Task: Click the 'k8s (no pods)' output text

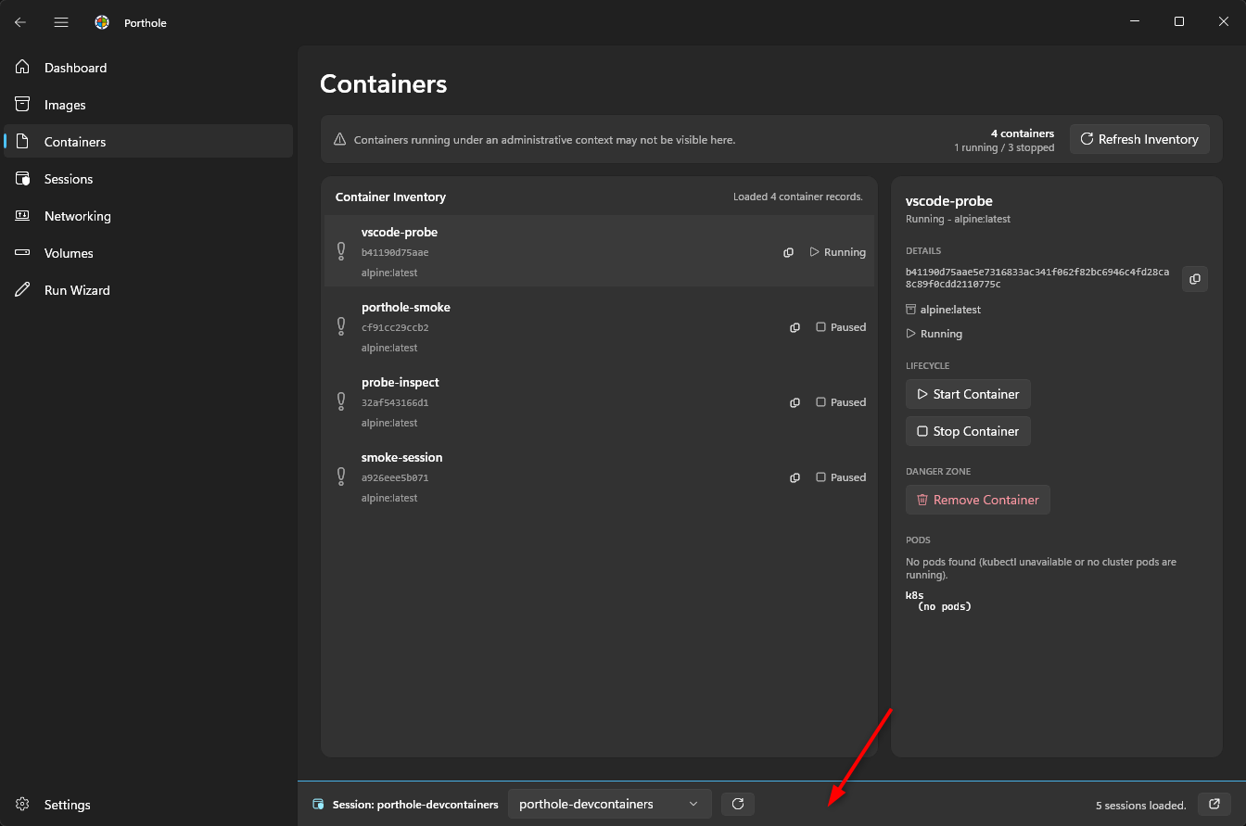Action: pos(938,601)
